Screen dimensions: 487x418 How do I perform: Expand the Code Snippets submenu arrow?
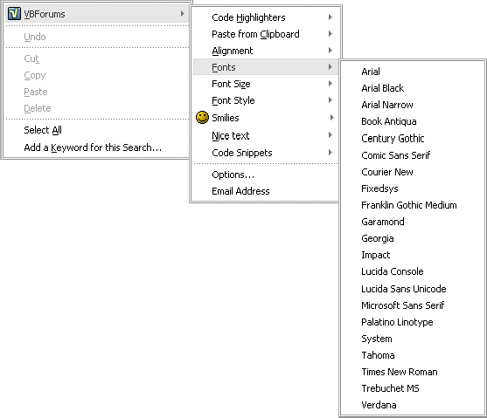point(330,152)
